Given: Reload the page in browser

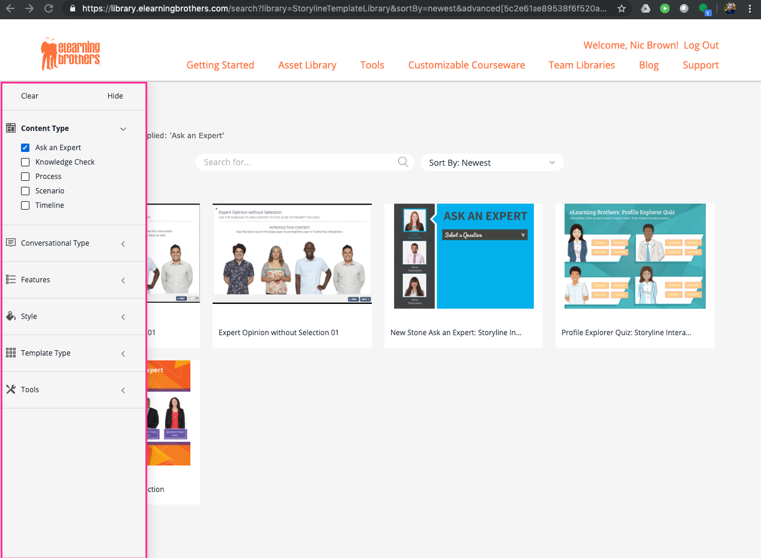Looking at the screenshot, I should click(x=49, y=8).
